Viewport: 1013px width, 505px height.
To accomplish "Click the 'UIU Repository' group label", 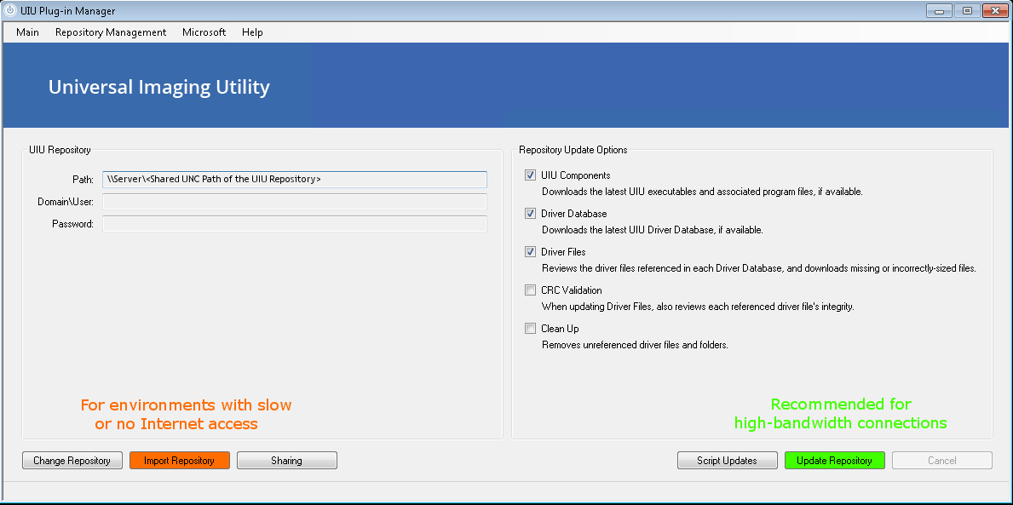I will [x=60, y=150].
